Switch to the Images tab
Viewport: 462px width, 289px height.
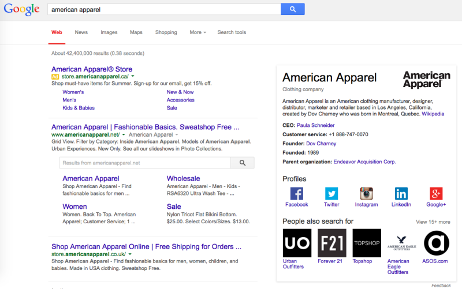[x=109, y=32]
